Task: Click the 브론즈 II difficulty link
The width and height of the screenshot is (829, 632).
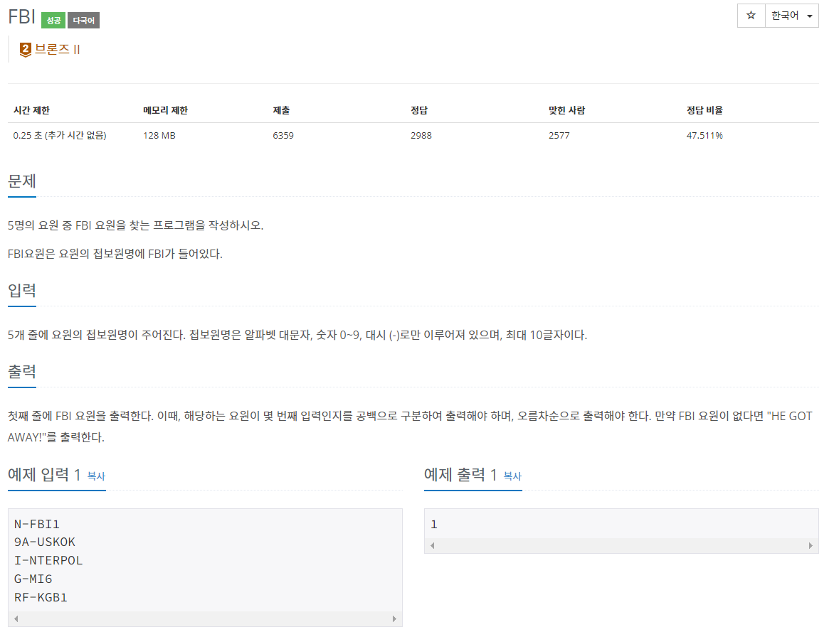Action: (57, 50)
